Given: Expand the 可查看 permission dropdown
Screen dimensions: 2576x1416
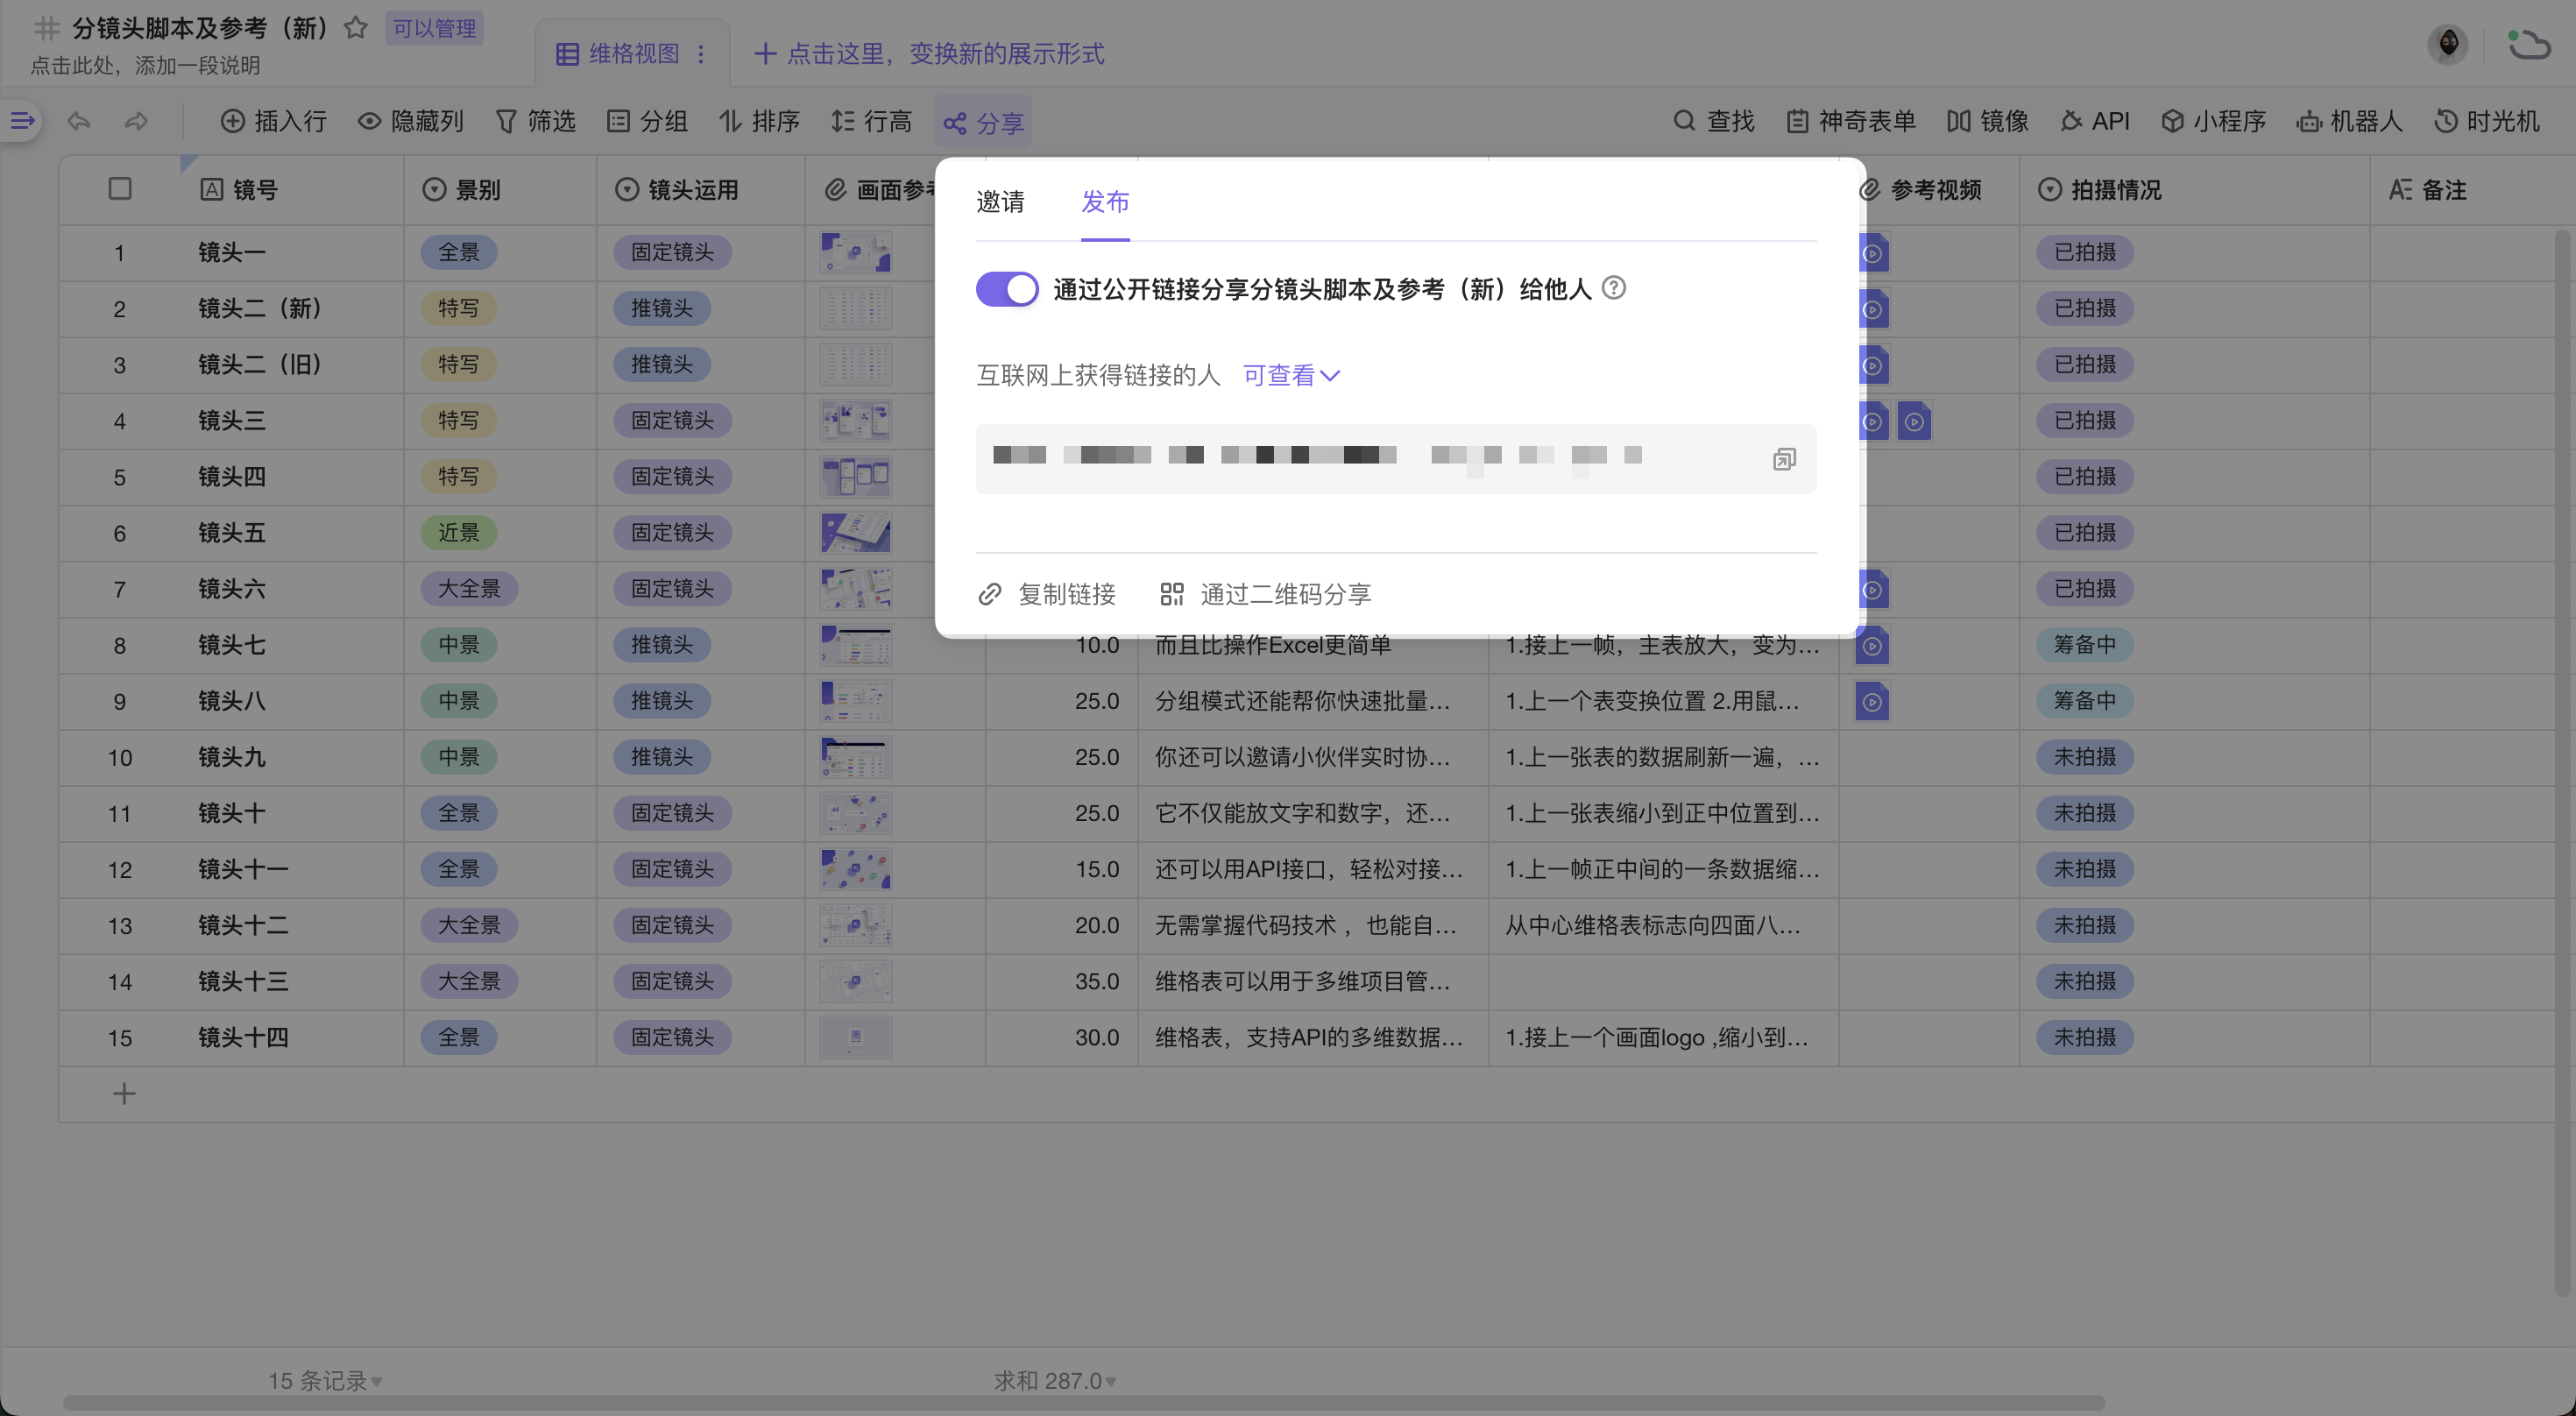Looking at the screenshot, I should 1290,375.
